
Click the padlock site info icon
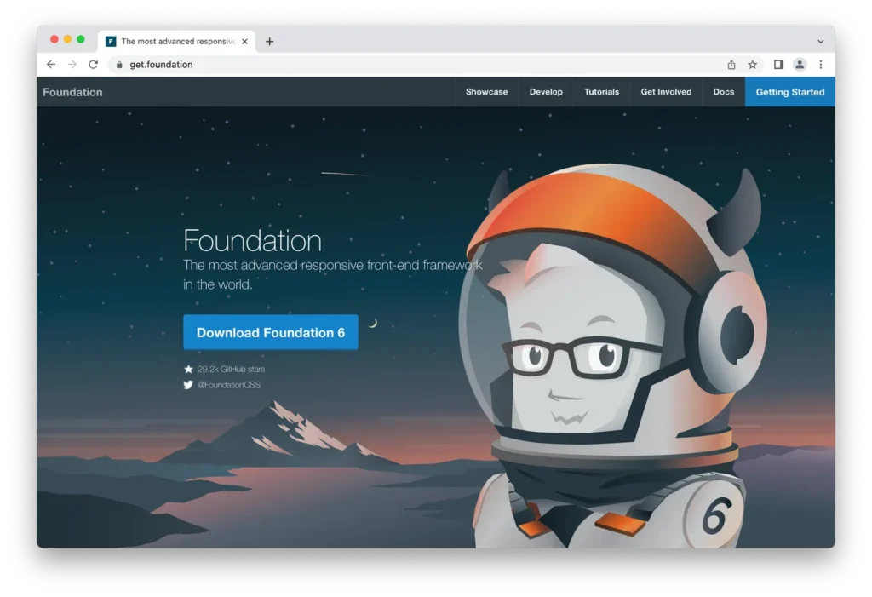pos(118,65)
